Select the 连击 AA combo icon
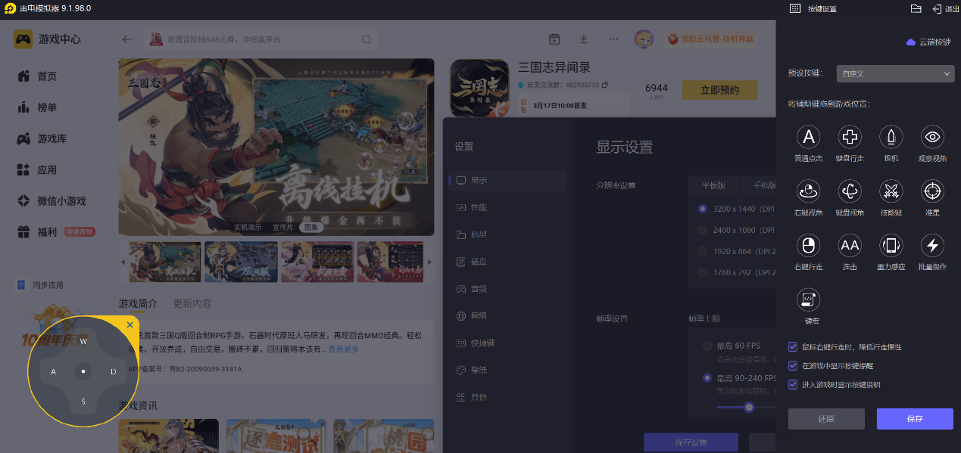Screen dimensions: 961x453 [850, 245]
